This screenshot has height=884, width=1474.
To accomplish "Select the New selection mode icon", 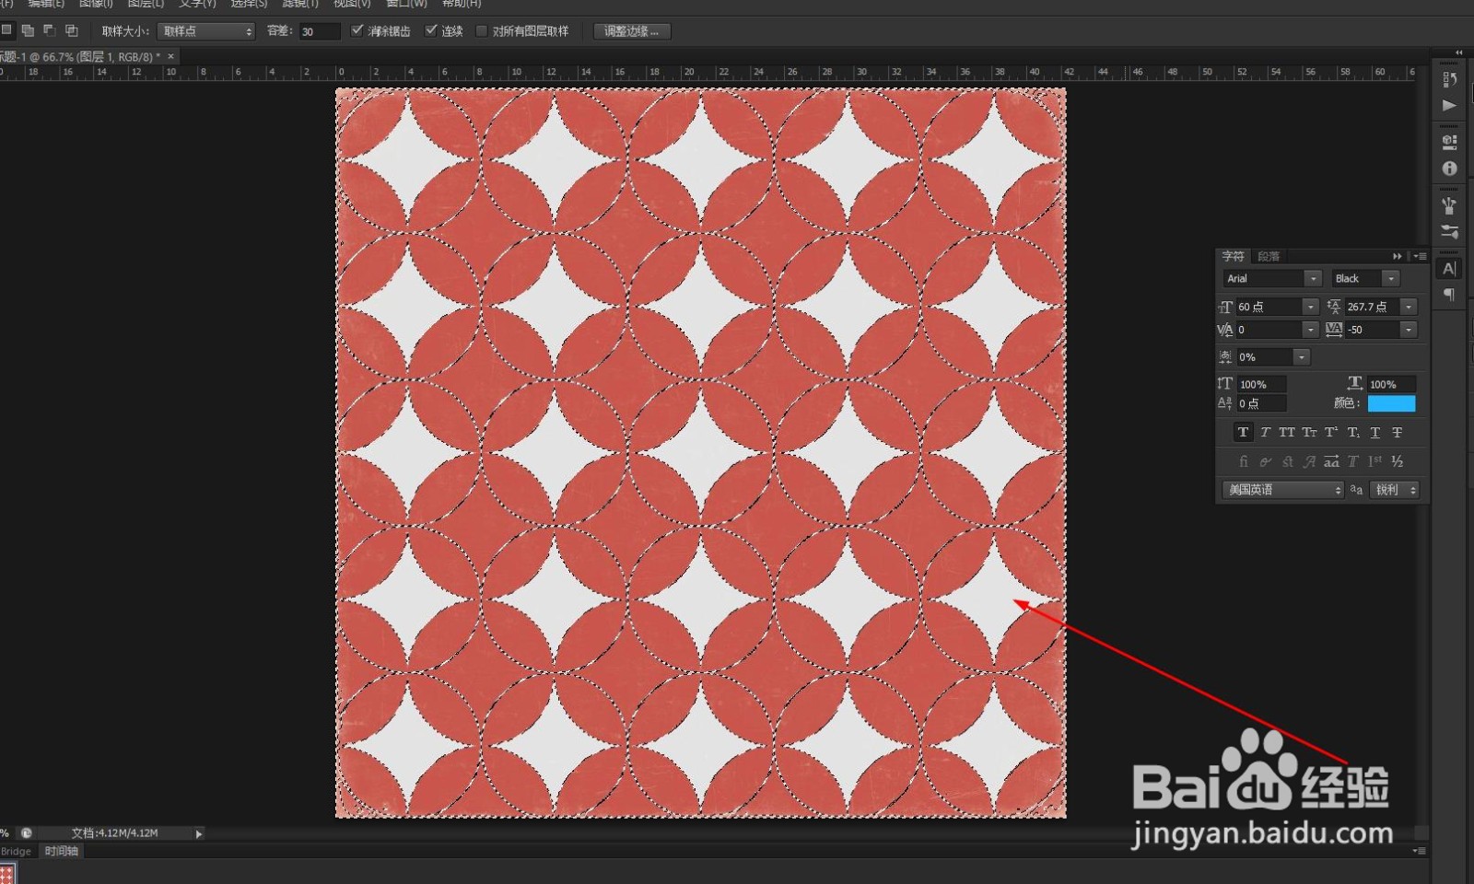I will click(x=6, y=30).
